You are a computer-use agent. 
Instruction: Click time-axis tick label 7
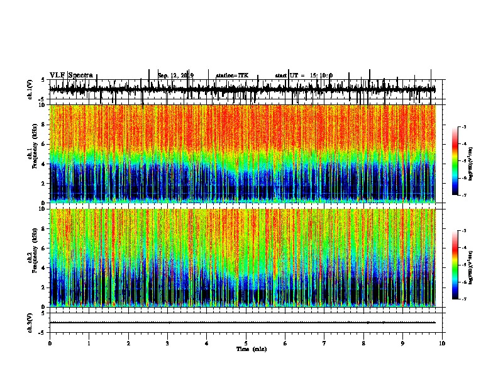pyautogui.click(x=324, y=343)
